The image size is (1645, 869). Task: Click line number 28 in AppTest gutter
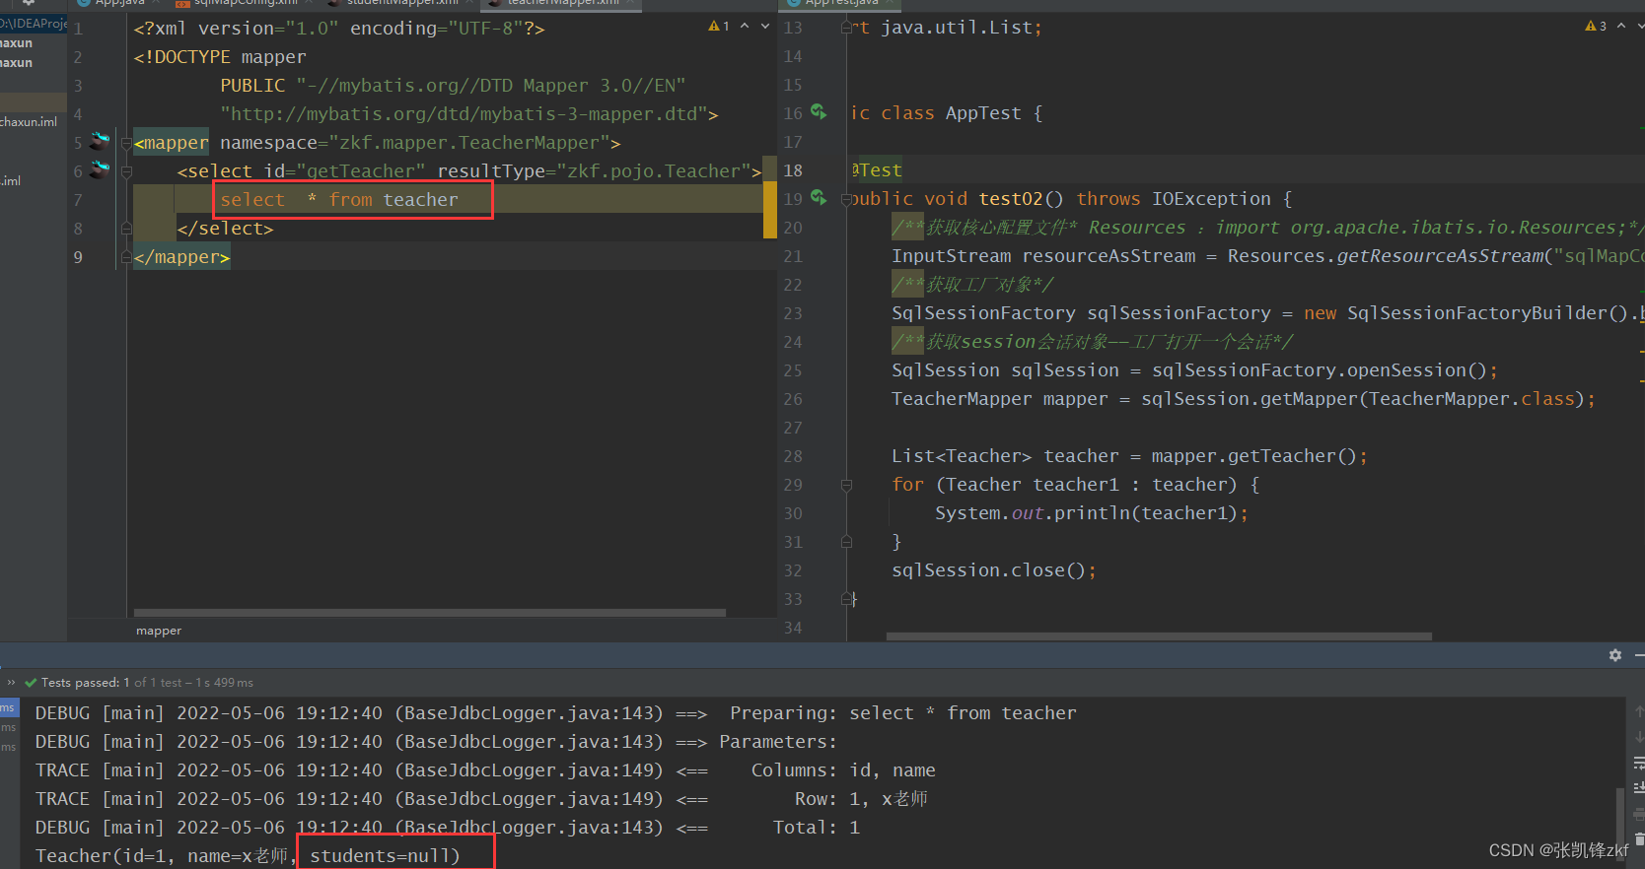pos(793,456)
